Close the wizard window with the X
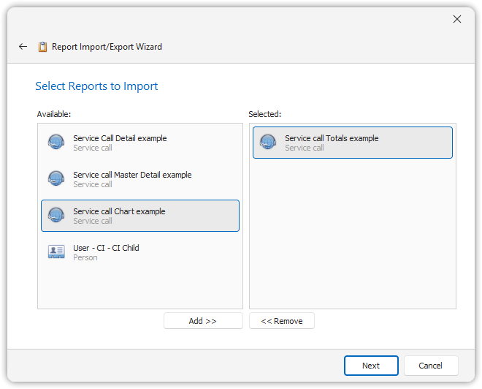 click(457, 19)
